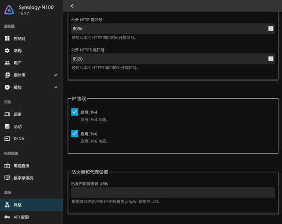This screenshot has width=282, height=224.
Task: Select the 常规 gear icon
Action: (x=7, y=51)
